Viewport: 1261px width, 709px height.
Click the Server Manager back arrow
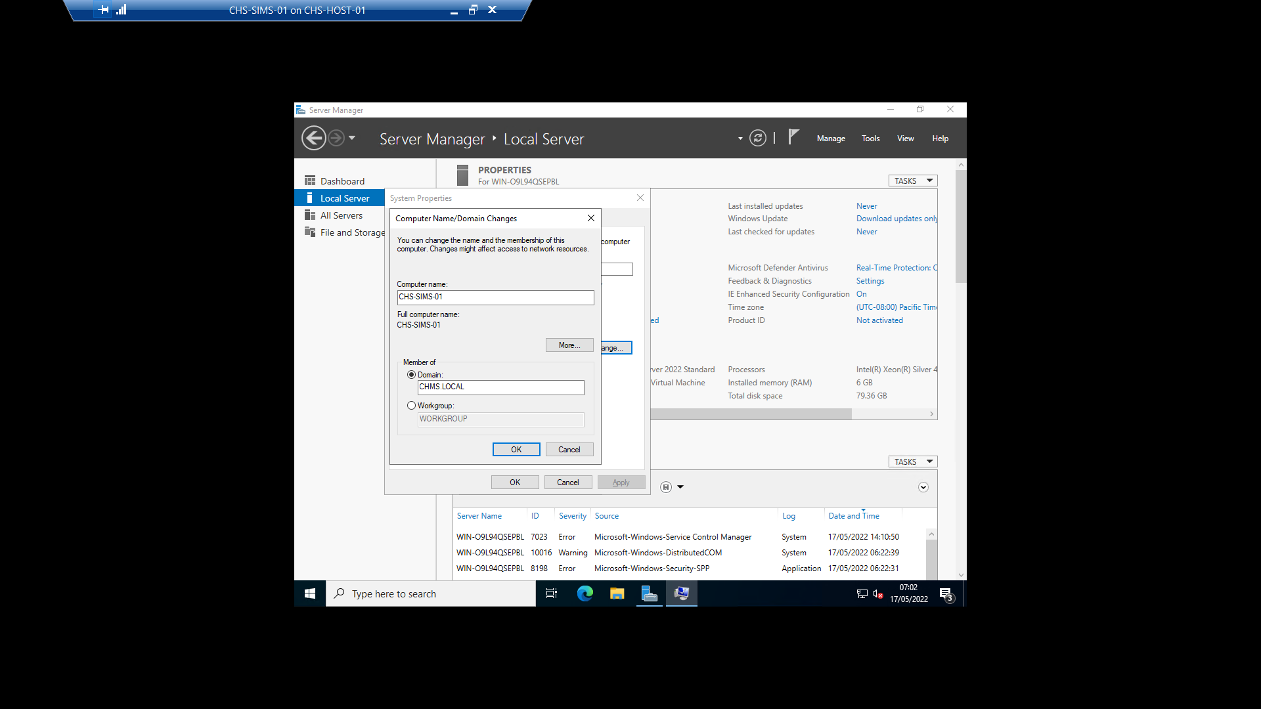[x=313, y=139]
